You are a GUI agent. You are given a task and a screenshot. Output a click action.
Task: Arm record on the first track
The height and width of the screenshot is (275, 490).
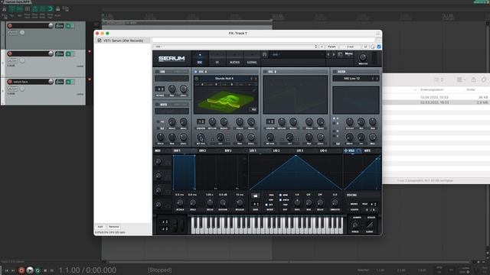(10, 25)
